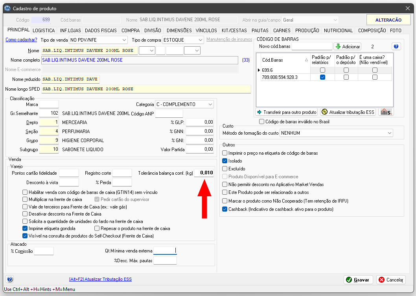Expand the Categoria dropdown
416x296 pixels.
point(184,104)
